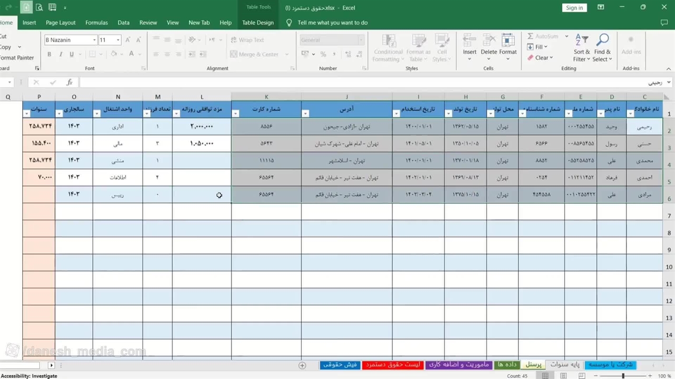The image size is (675, 379).
Task: Click the Delete cells icon
Action: point(488,42)
